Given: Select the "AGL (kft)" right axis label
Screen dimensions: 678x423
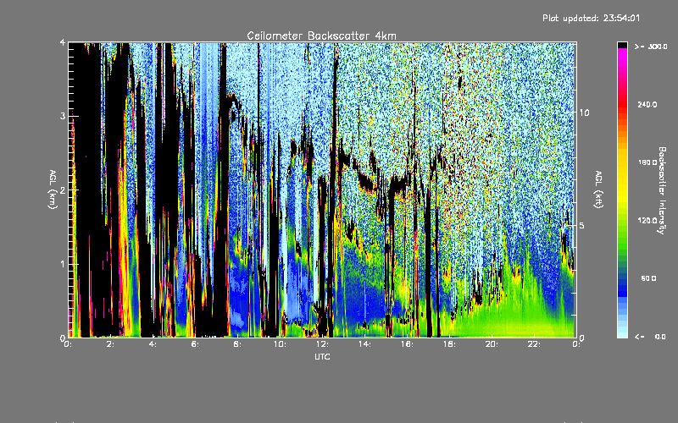Looking at the screenshot, I should coord(599,190).
